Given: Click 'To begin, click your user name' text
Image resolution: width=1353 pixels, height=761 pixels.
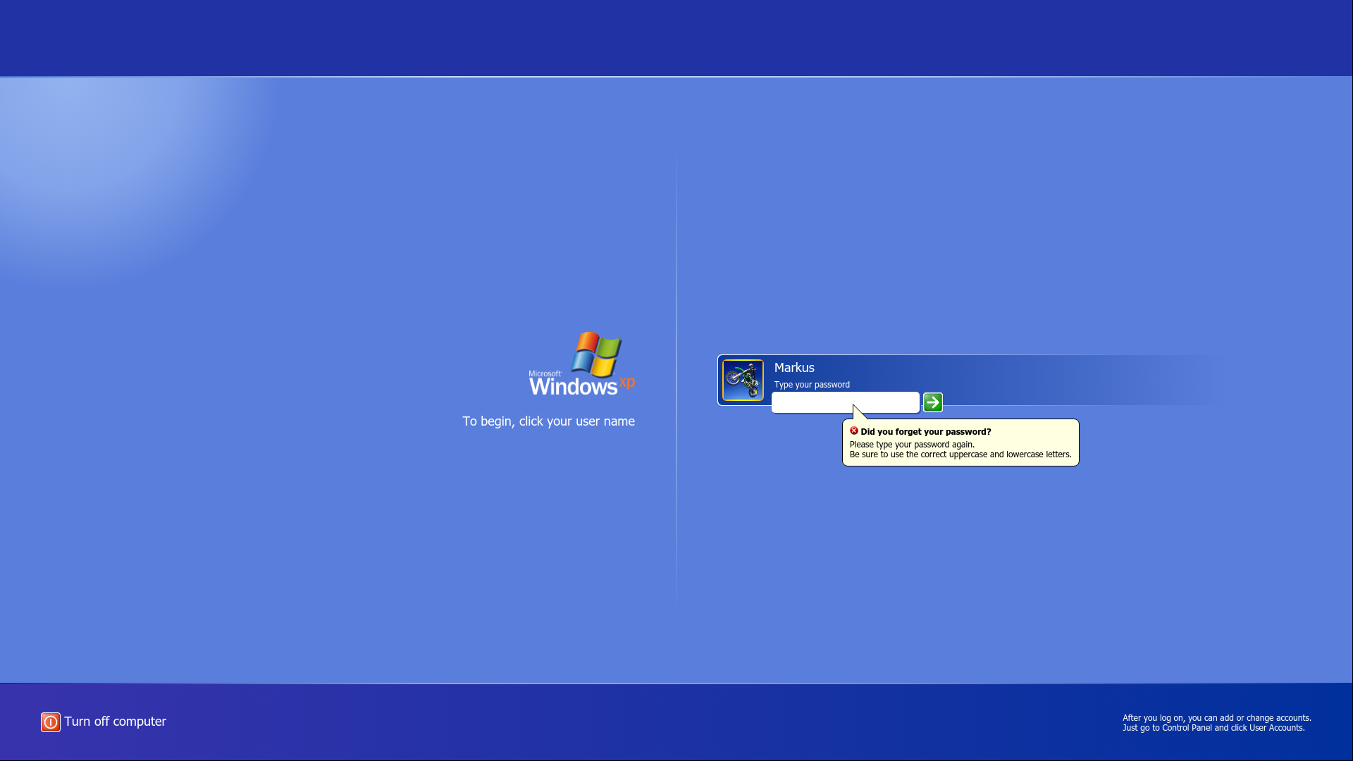Looking at the screenshot, I should click(x=548, y=421).
